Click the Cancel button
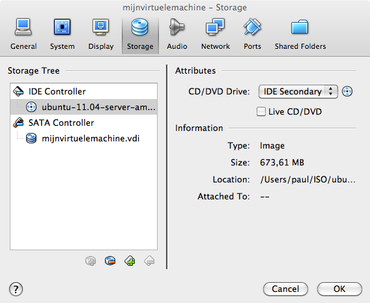This screenshot has height=303, width=370. click(x=285, y=289)
